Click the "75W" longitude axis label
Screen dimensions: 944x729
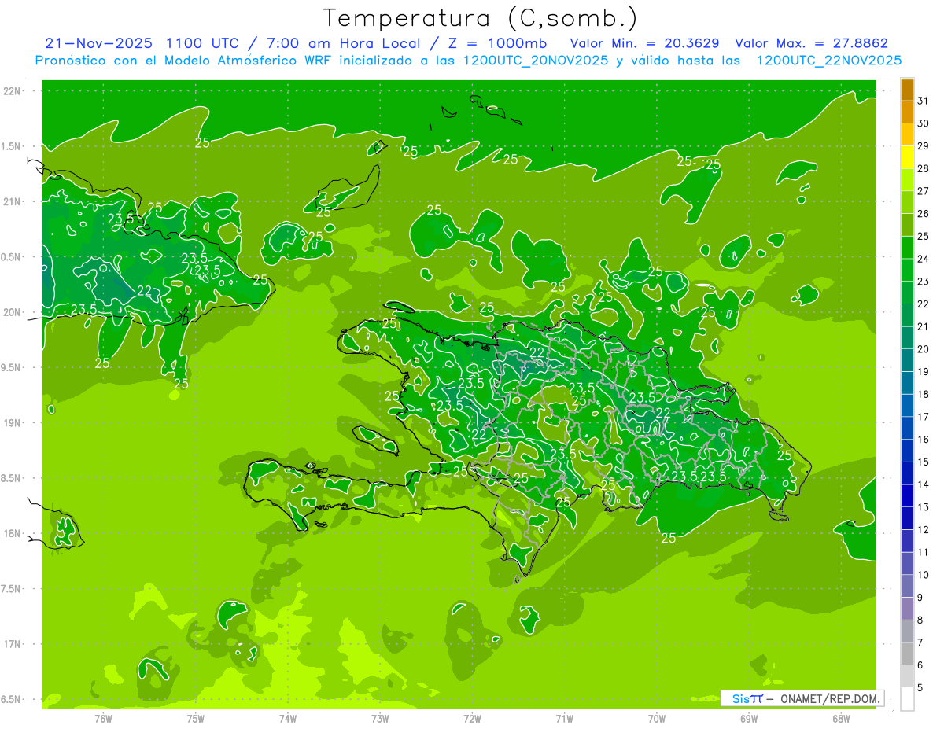tap(196, 718)
